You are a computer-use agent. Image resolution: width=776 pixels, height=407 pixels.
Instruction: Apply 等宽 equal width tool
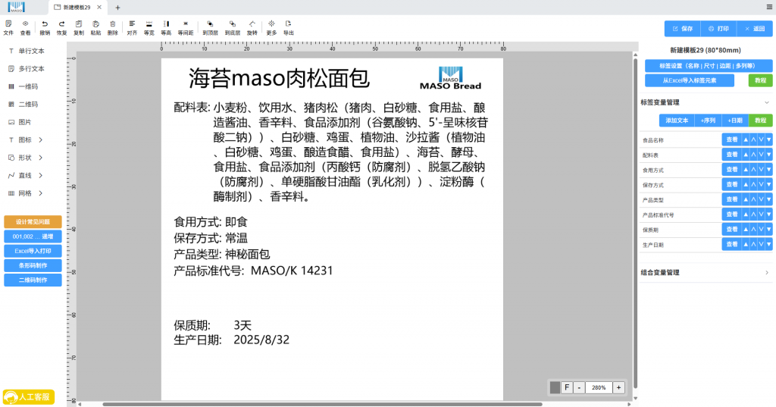tap(149, 28)
